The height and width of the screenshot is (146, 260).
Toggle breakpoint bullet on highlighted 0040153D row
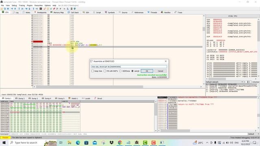click(32, 47)
